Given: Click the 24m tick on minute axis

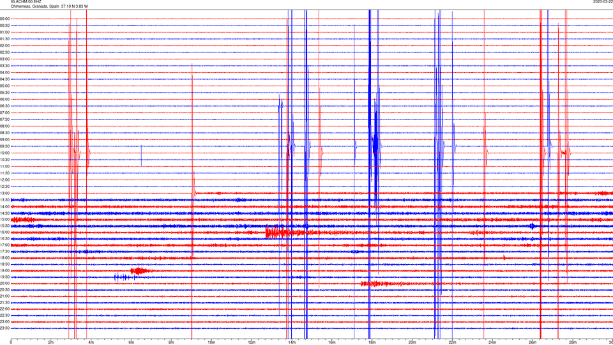Looking at the screenshot, I should 492,342.
